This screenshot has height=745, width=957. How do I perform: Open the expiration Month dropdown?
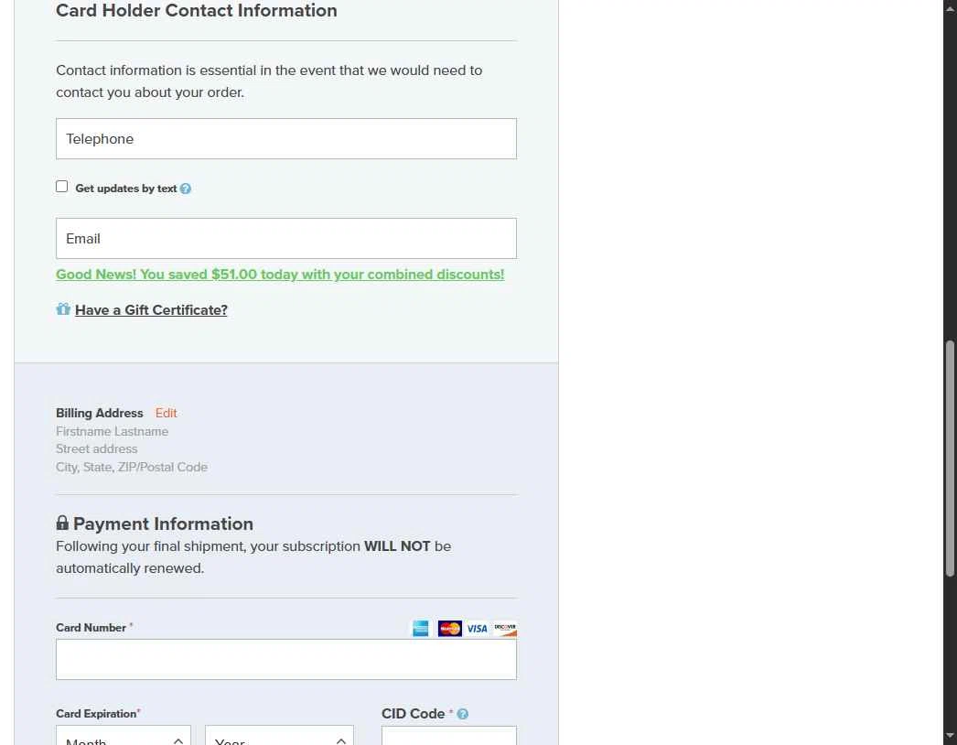(x=124, y=737)
